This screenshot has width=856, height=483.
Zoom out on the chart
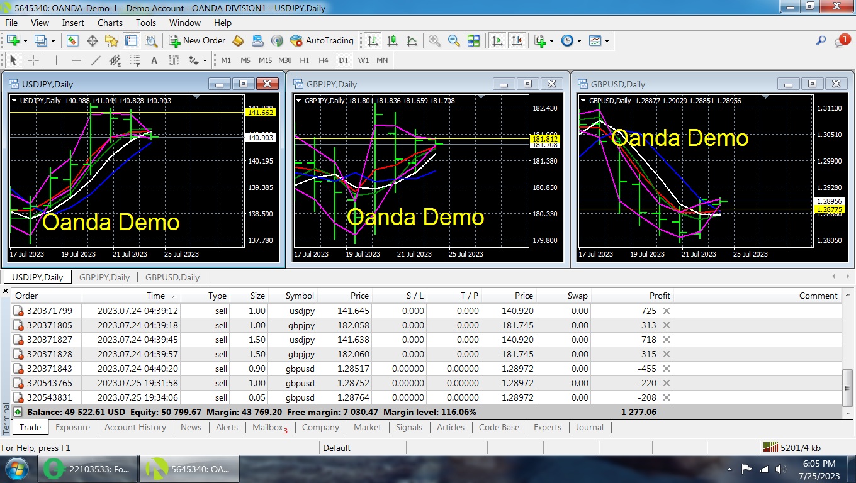454,41
